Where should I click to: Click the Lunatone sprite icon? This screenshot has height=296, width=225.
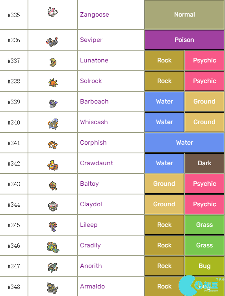point(53,62)
